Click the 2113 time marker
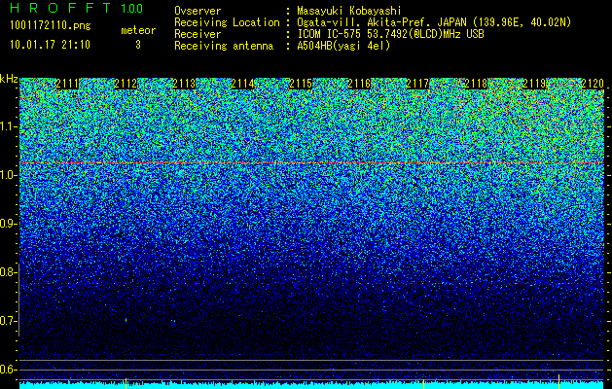Viewport: 612px width, 389px height. [x=184, y=84]
